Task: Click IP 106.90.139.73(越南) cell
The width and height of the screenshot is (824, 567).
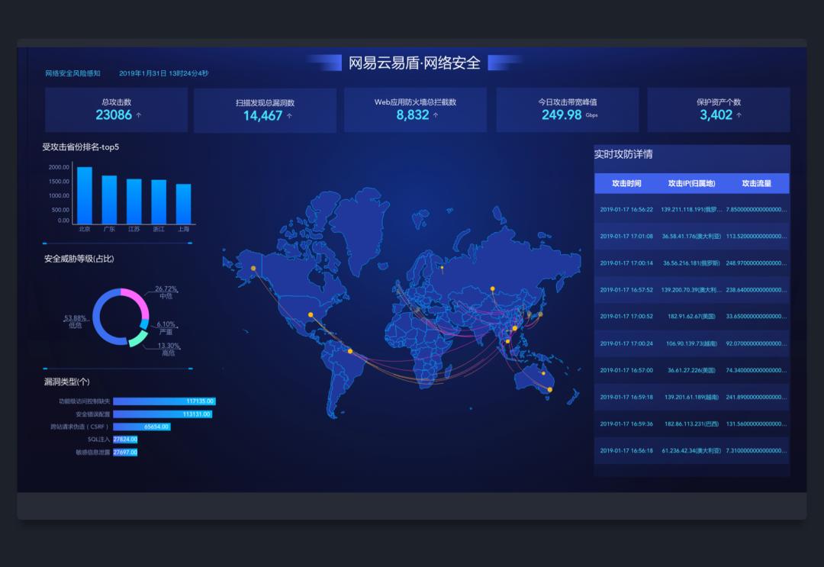Action: [x=691, y=343]
